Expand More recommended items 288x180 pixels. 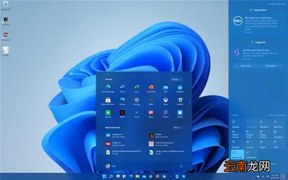pyautogui.click(x=178, y=128)
